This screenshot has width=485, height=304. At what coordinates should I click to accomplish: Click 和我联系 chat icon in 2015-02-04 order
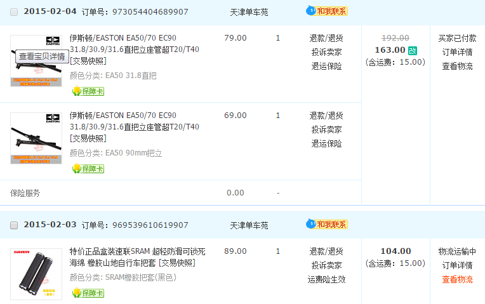click(x=327, y=11)
